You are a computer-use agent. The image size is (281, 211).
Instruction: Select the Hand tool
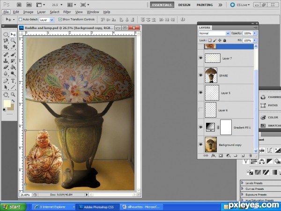(x=6, y=95)
